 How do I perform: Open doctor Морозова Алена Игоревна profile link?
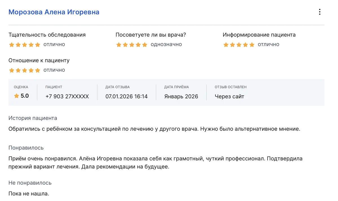pyautogui.click(x=54, y=12)
